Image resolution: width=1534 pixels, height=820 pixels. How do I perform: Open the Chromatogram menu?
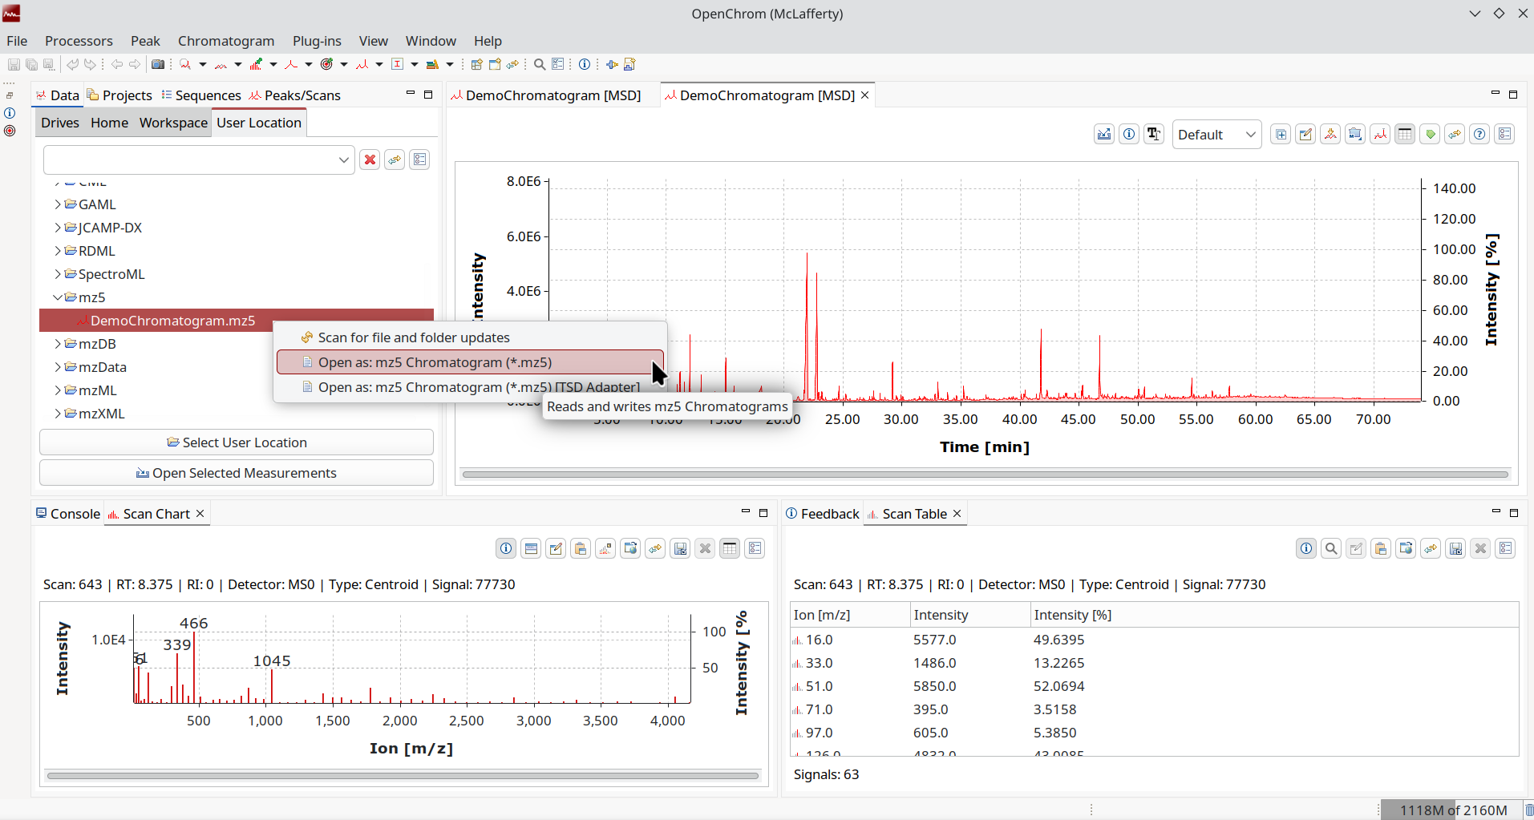tap(225, 41)
